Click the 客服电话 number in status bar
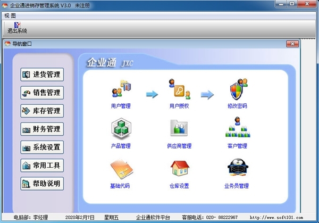Viewport: 319px width, 223px height. coord(222,218)
